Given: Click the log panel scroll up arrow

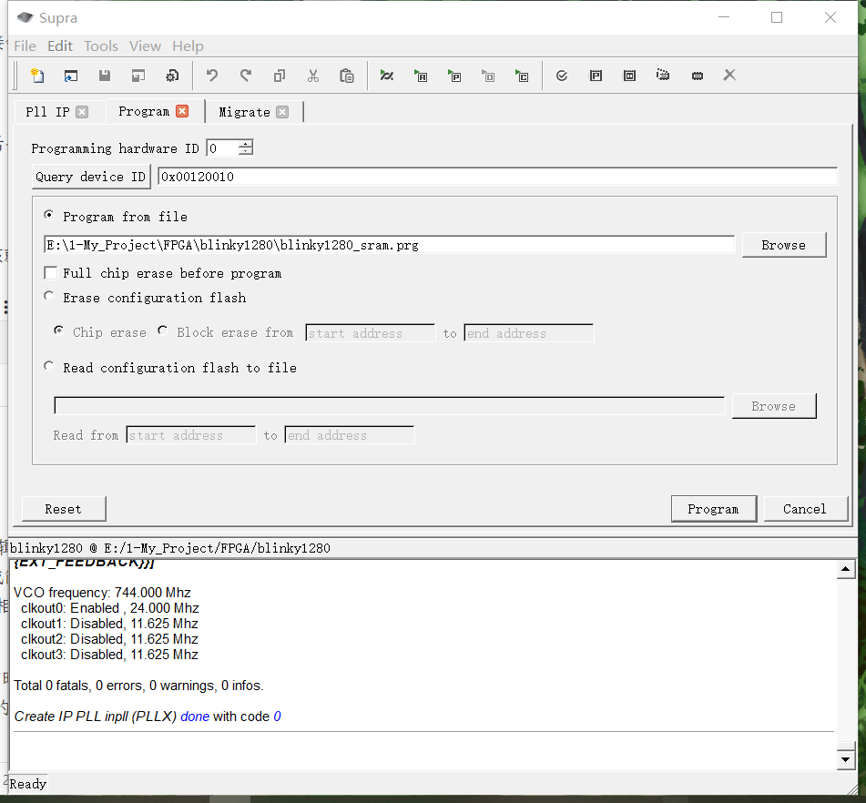Looking at the screenshot, I should point(846,569).
